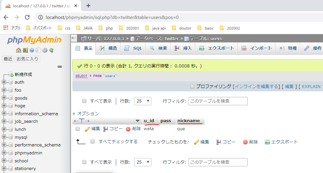The width and height of the screenshot is (323, 173).
Task: Expand the auth database node
Action: point(4,82)
